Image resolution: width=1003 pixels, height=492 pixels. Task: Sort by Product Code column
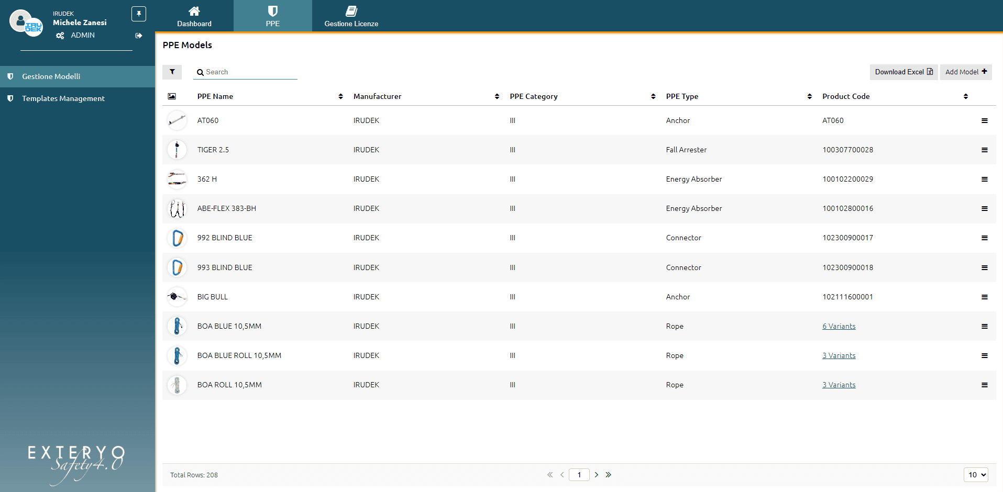point(965,96)
